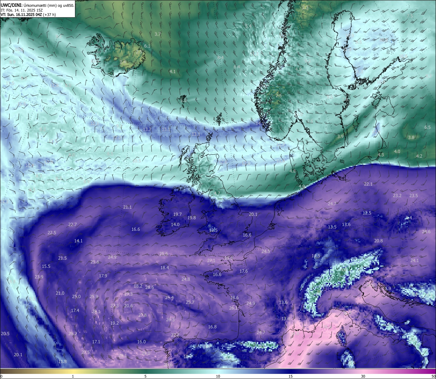The image size is (436, 379).
Task: Click the 'IT: Fös. 14. 11. 2025 15Z' line
Action: pyautogui.click(x=21, y=10)
